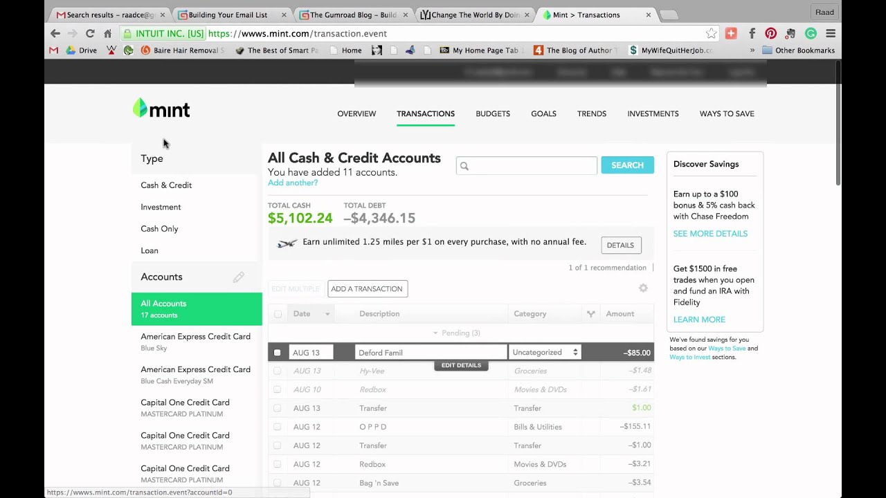This screenshot has width=886, height=498.
Task: Open the BUDGETS tab
Action: [x=493, y=113]
